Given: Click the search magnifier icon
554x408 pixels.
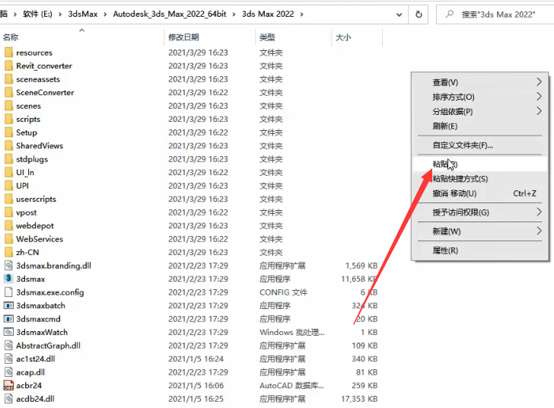Looking at the screenshot, I should (x=450, y=14).
